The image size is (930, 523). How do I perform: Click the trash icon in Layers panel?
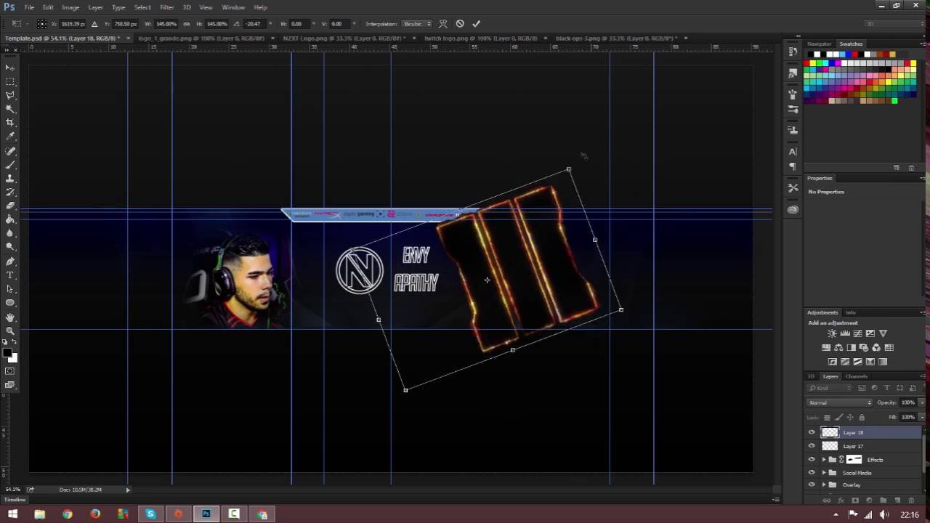910,500
